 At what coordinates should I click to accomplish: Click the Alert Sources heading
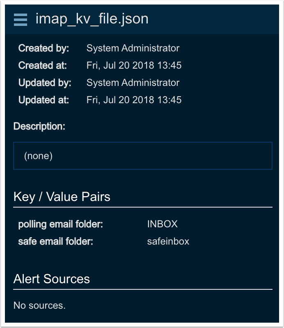tap(51, 279)
